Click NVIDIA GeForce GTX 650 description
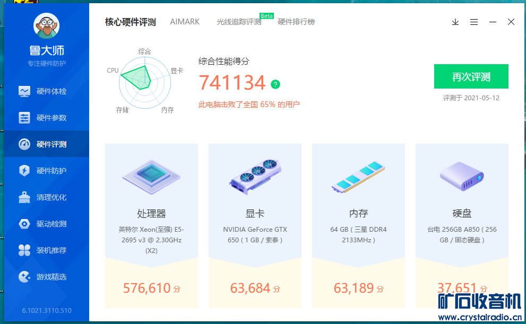This screenshot has height=324, width=526. click(255, 234)
